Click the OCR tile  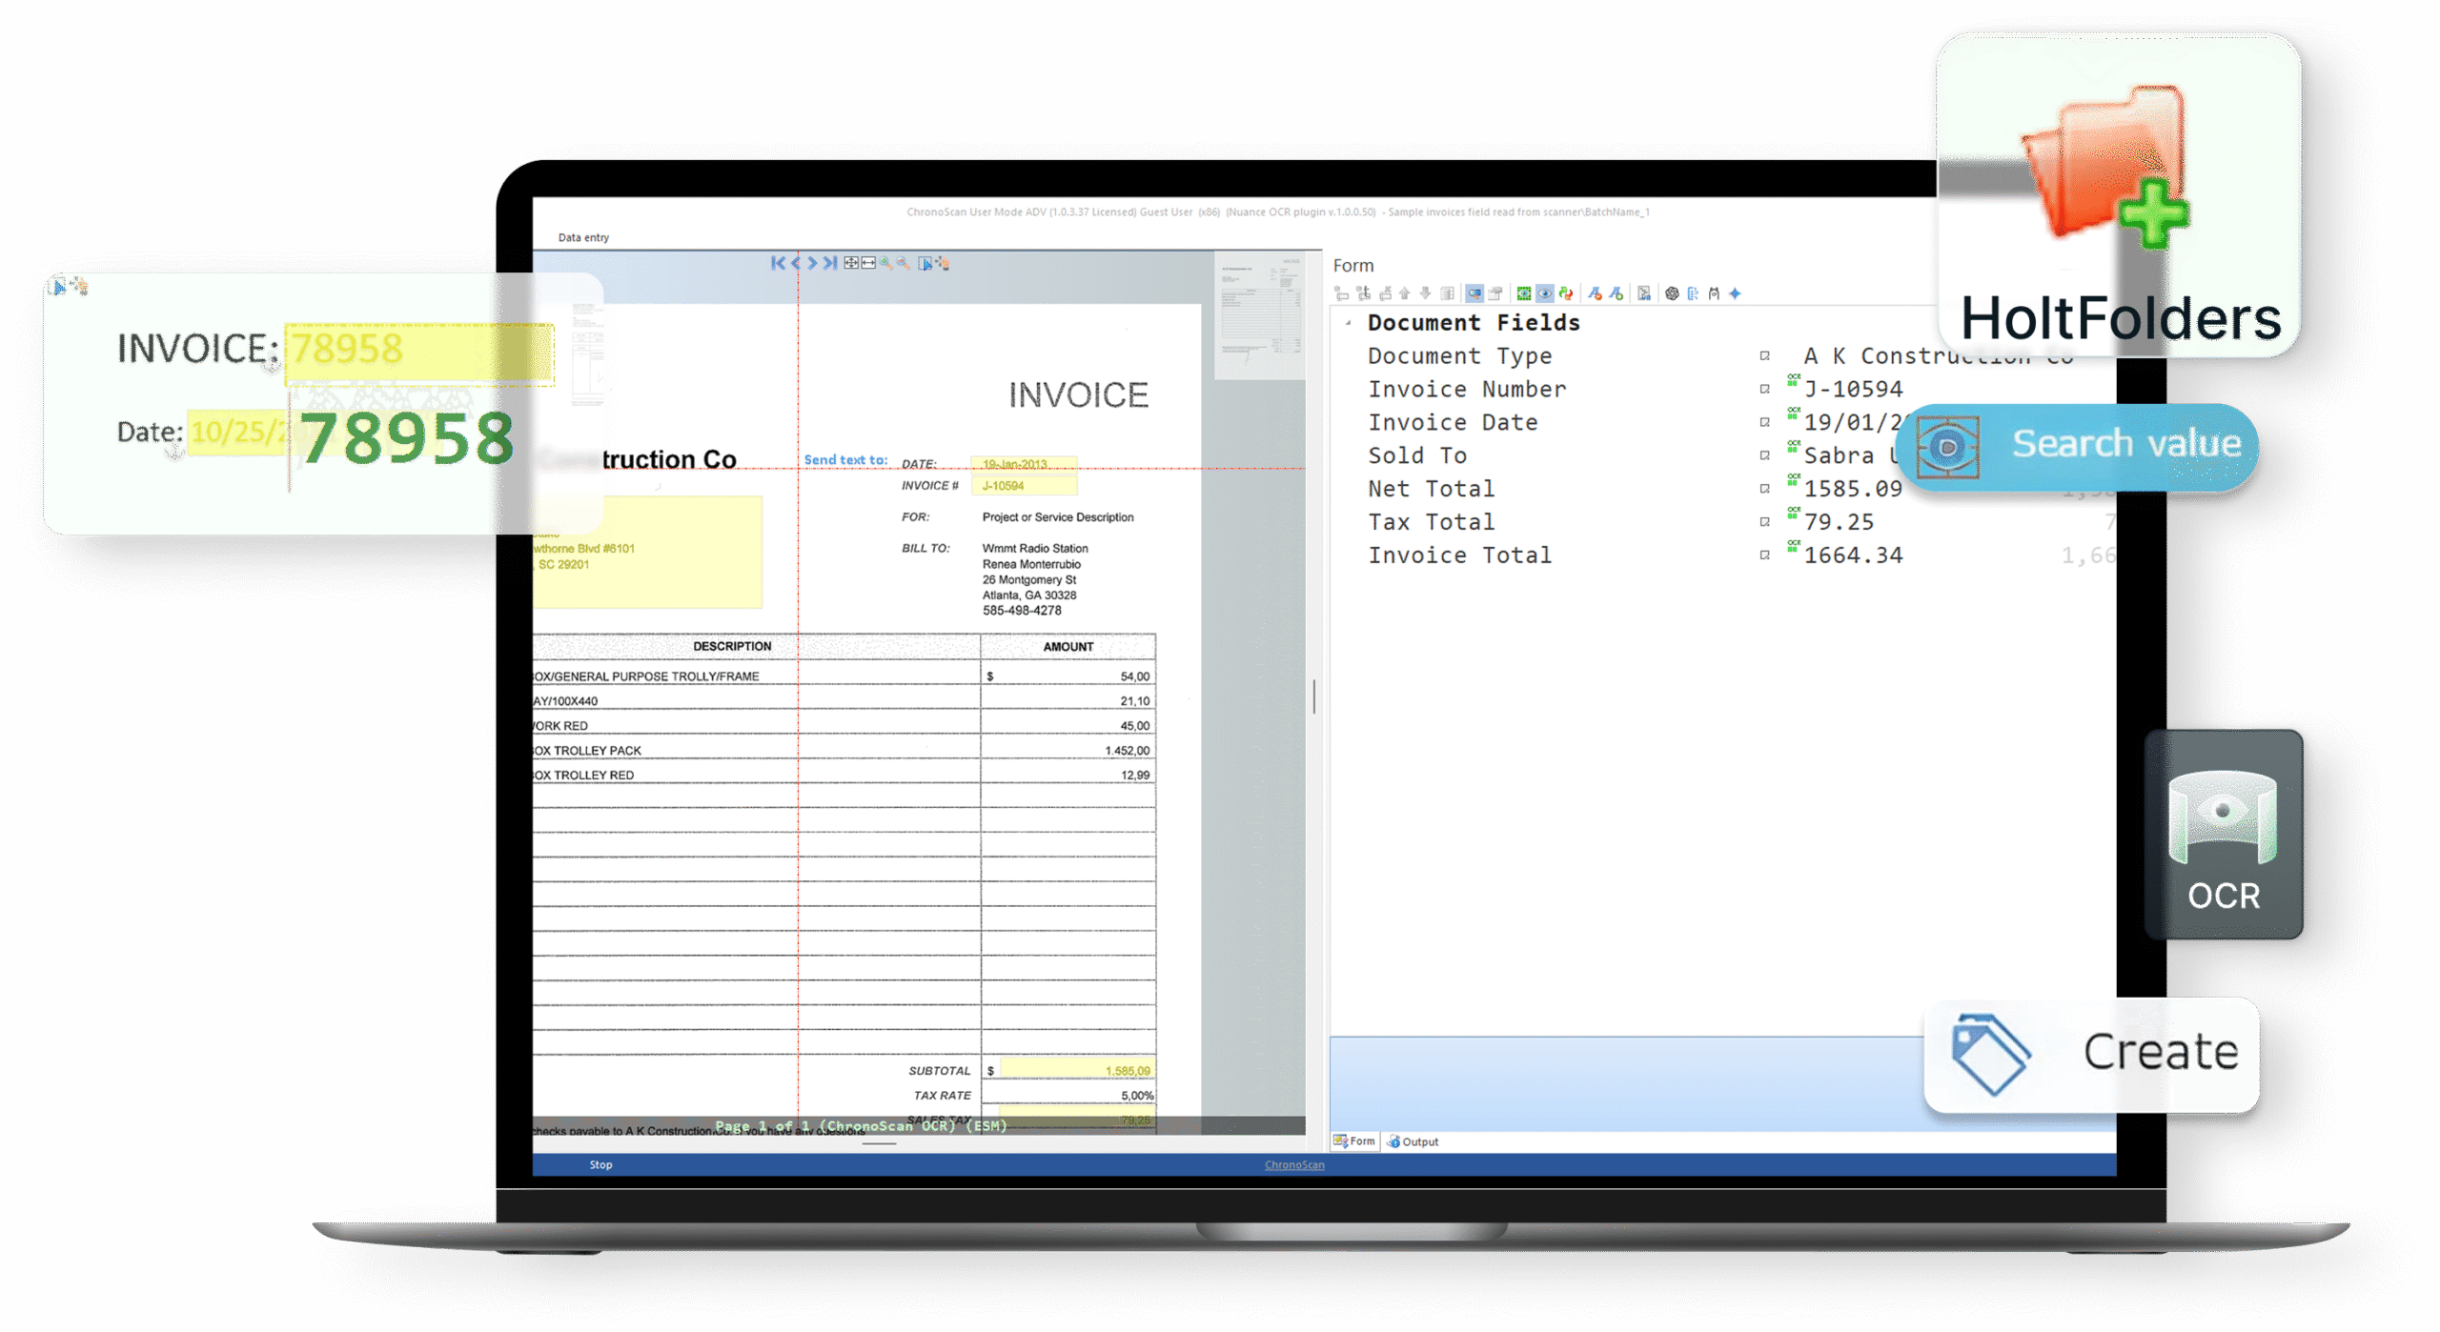click(2224, 835)
